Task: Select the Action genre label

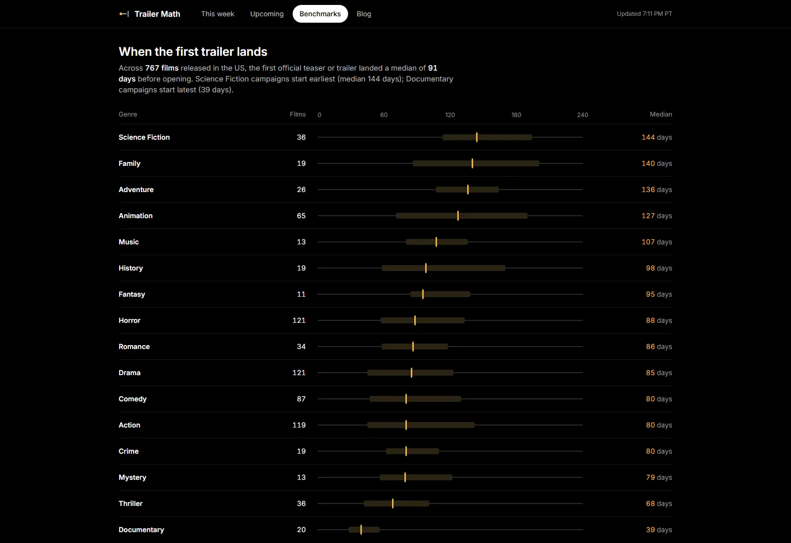Action: pyautogui.click(x=130, y=425)
